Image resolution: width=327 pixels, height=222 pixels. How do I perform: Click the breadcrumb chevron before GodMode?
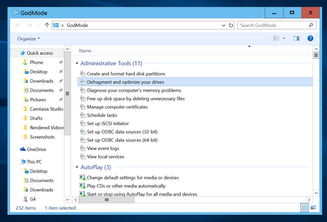click(x=62, y=26)
